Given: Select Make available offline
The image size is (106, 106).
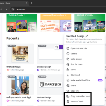Looking at the screenshot, I should click(x=84, y=80).
